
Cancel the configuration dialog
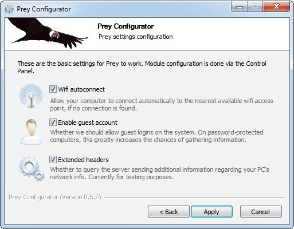(x=261, y=212)
